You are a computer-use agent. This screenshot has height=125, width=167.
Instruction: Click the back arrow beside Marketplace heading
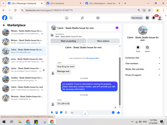[4, 25]
